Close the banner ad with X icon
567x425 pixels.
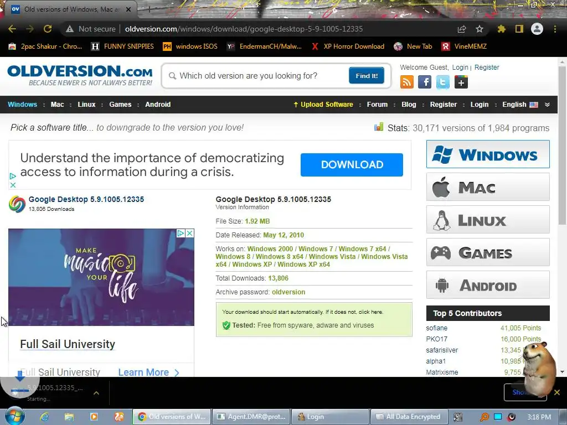13,185
